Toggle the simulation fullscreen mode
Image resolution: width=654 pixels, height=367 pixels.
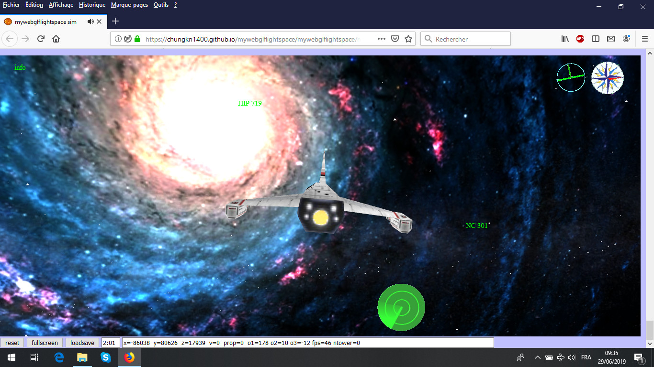pos(45,342)
